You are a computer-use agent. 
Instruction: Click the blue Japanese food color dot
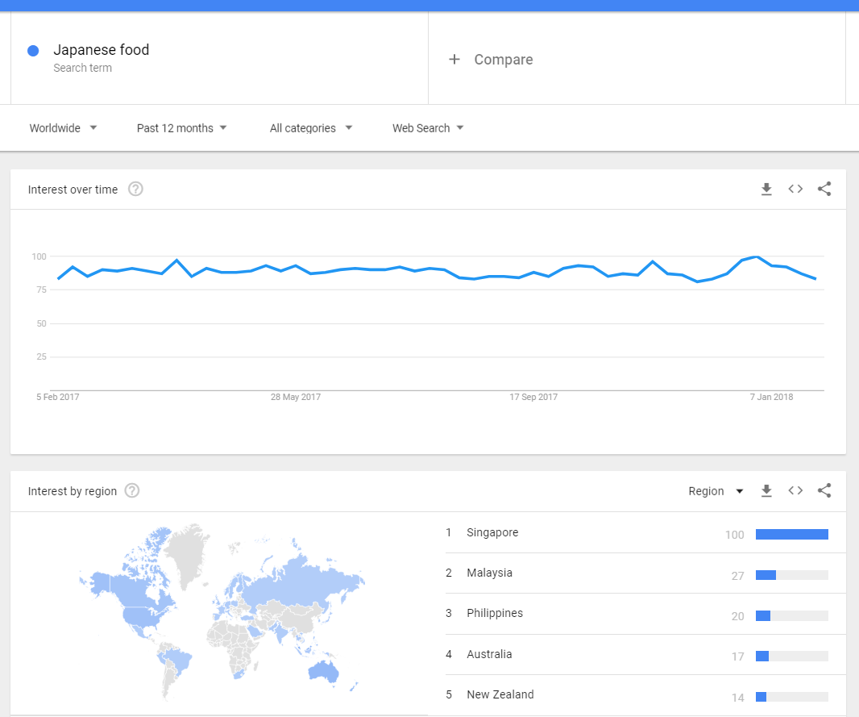tap(33, 51)
